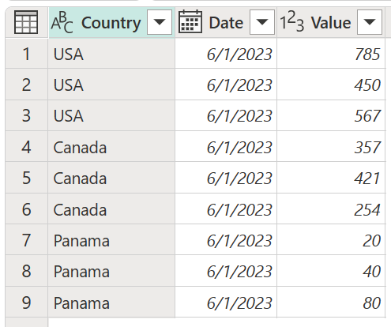This screenshot has width=391, height=327.
Task: Click the date cell in row 3
Action: [x=226, y=116]
